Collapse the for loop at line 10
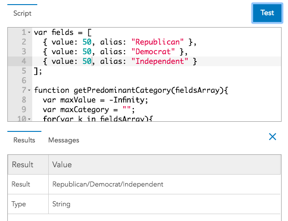Screen dimensions: 288x221 coord(29,119)
